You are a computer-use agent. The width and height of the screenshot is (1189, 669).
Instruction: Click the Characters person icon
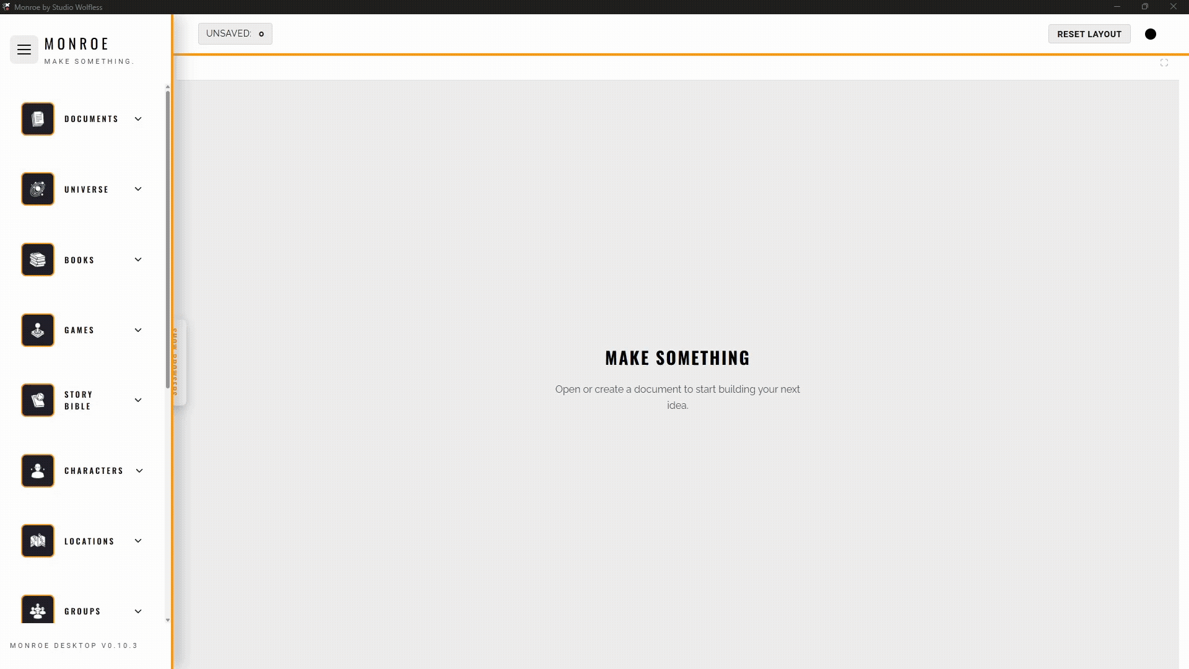pos(38,471)
